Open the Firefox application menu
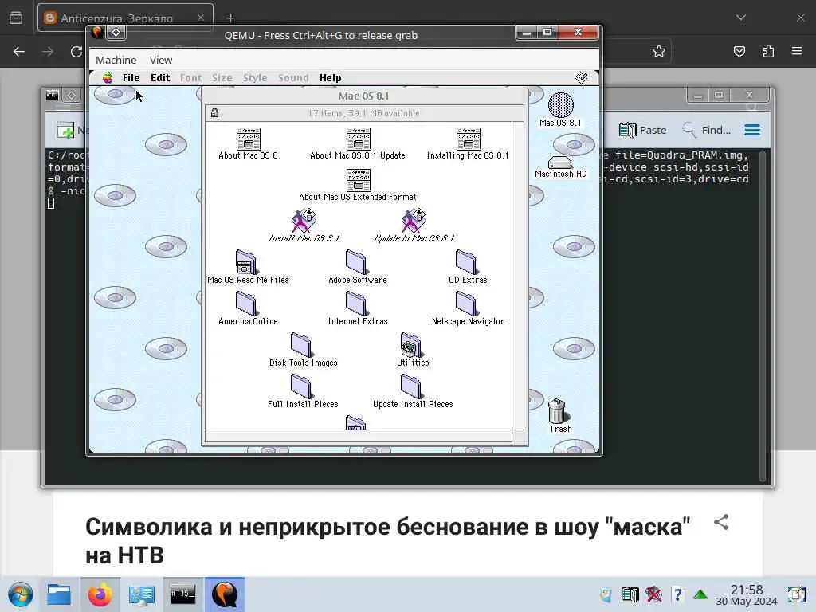 [797, 51]
